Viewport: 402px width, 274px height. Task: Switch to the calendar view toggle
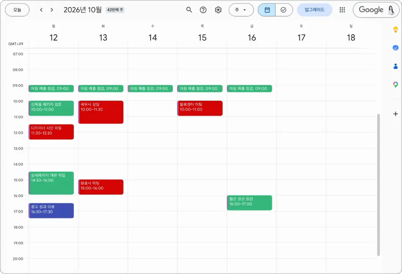pos(267,10)
